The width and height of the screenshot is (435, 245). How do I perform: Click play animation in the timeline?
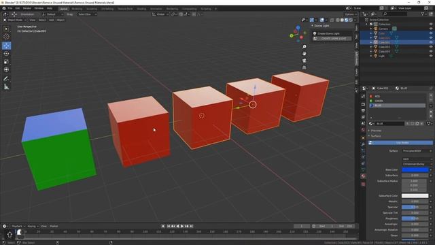coord(182,226)
